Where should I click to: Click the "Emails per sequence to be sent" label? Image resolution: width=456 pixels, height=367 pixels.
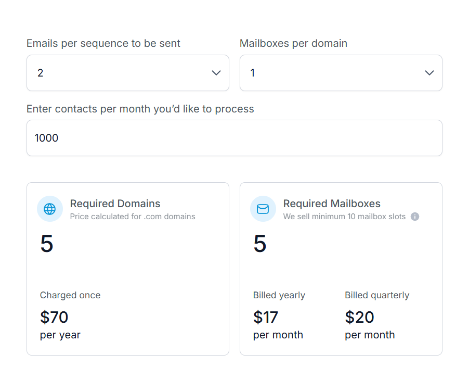[x=103, y=44]
